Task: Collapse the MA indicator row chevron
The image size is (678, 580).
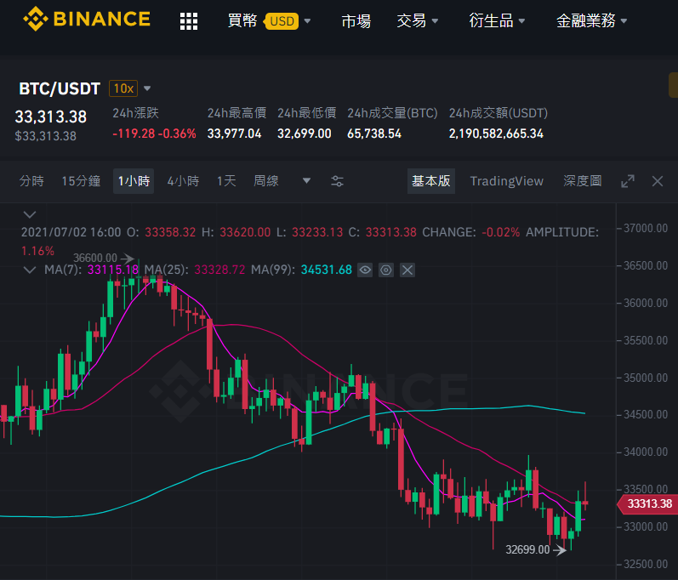Action: (x=30, y=270)
